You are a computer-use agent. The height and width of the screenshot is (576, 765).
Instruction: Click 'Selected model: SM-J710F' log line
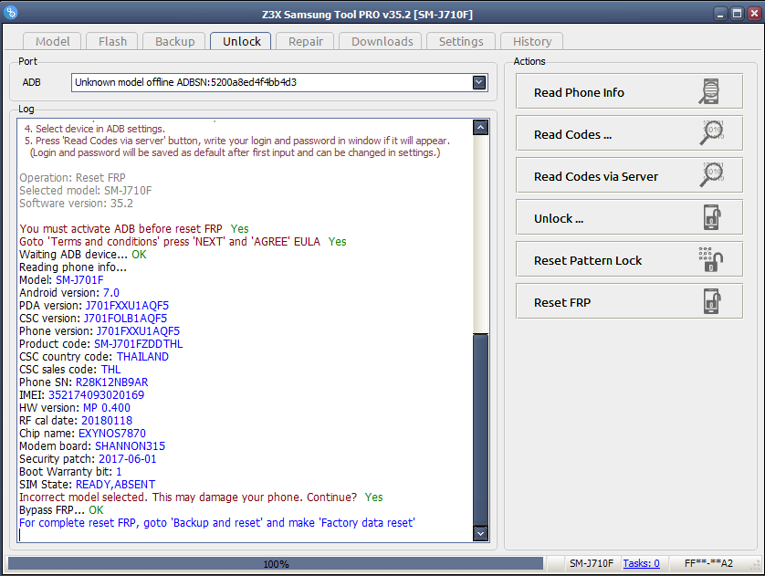(x=86, y=191)
